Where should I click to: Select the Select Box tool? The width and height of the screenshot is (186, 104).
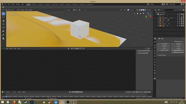[x=3, y=14]
